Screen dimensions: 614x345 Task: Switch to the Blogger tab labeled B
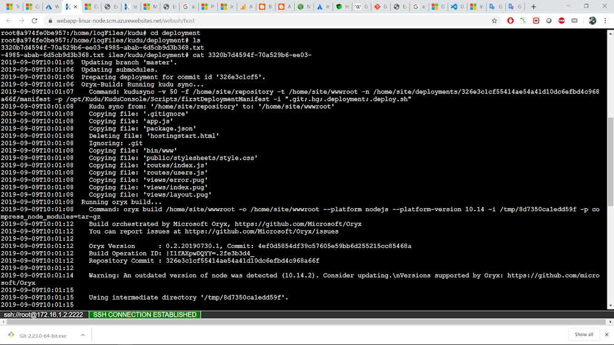265,7
